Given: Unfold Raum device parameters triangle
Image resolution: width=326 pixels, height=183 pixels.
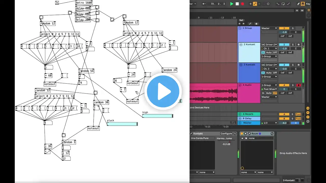Looking at the screenshot, I should point(246,134).
